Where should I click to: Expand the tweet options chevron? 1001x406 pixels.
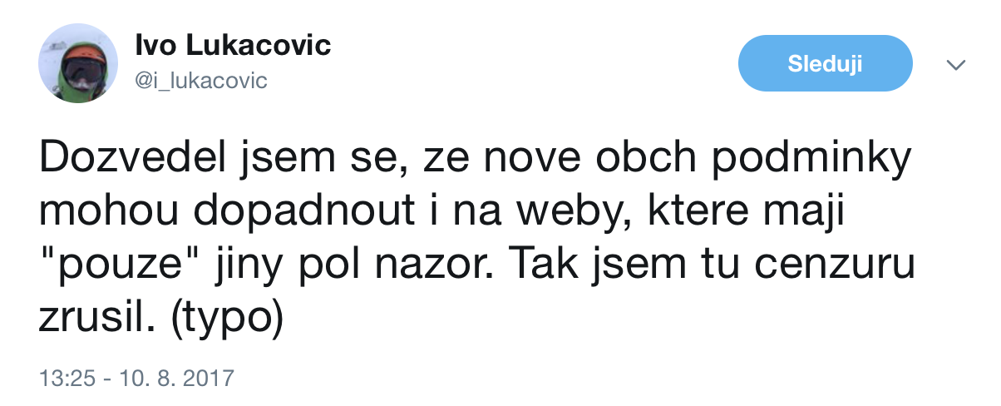coord(957,65)
